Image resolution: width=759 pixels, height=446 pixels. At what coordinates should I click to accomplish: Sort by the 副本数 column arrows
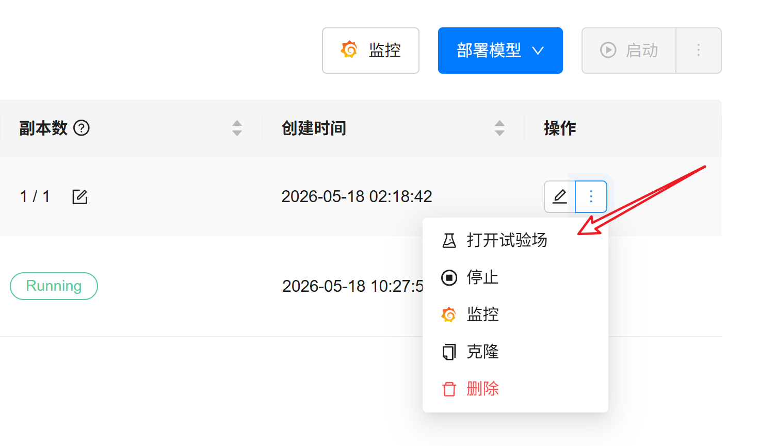pos(237,128)
